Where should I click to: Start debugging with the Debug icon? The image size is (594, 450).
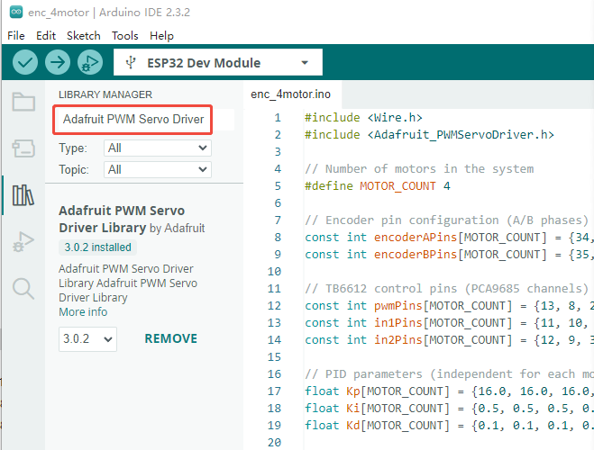tap(90, 62)
